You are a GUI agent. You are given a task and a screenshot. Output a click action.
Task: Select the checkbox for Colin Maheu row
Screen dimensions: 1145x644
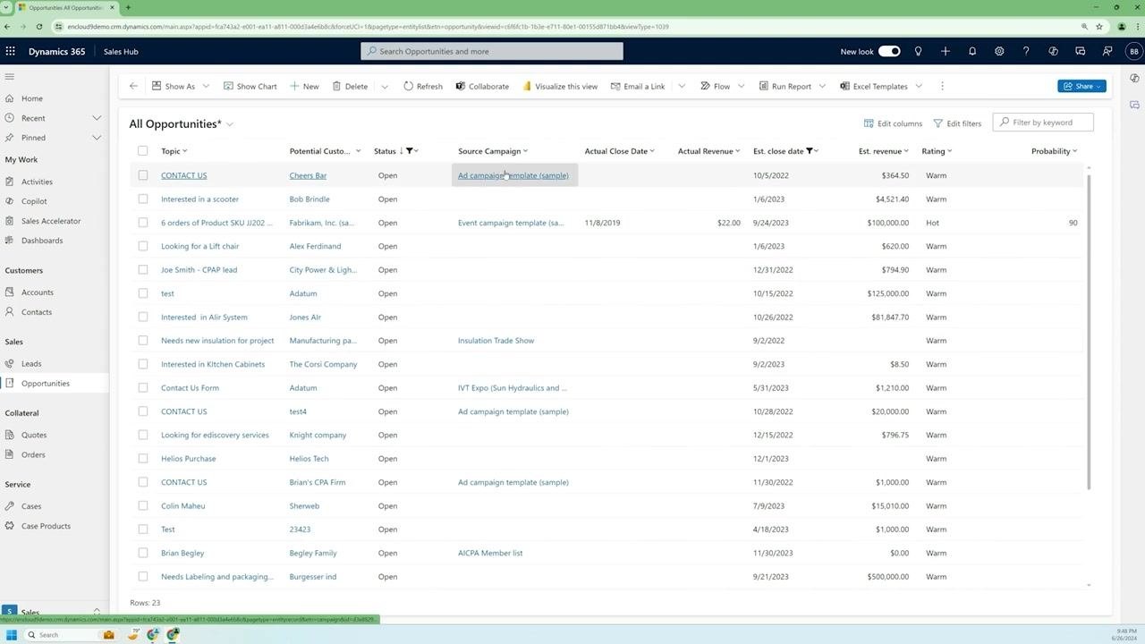tap(143, 506)
